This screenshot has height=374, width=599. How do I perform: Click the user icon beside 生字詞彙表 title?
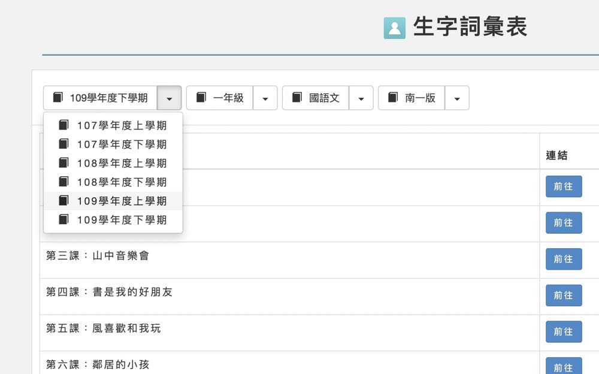coord(395,28)
